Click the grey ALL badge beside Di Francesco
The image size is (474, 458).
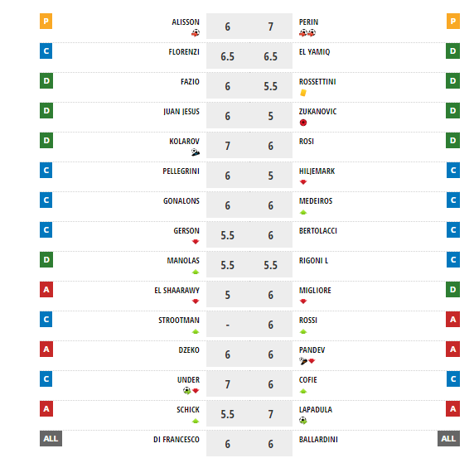pos(51,438)
